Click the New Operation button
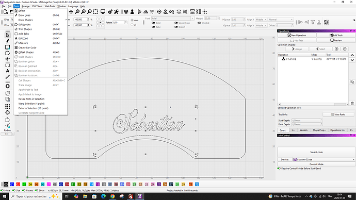Screen dimensions: 356x200 [x=297, y=35]
